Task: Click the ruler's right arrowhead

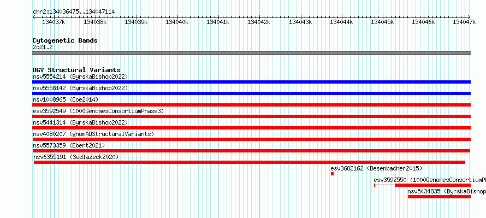Action: (x=469, y=17)
